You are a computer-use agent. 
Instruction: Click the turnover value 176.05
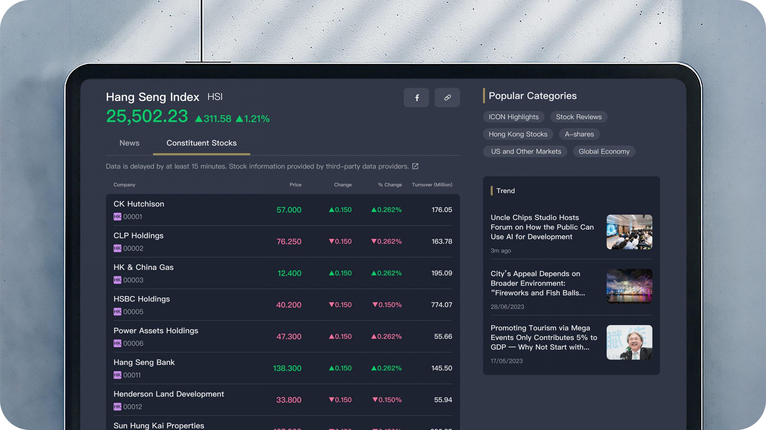(x=442, y=210)
